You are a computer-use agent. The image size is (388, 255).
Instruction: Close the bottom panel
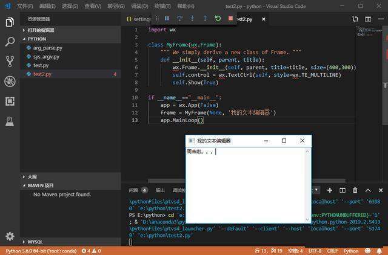[x=381, y=190]
